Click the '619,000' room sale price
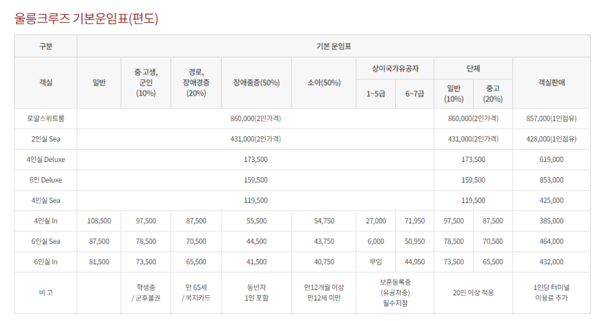The width and height of the screenshot is (602, 321). click(551, 160)
